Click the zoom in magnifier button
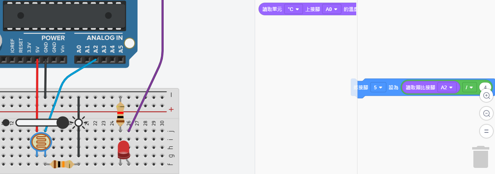The height and width of the screenshot is (174, 495). [486, 96]
